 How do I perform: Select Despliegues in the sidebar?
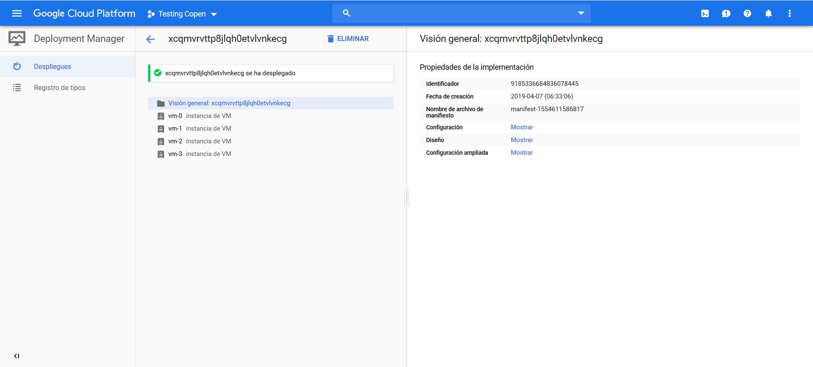tap(68, 66)
